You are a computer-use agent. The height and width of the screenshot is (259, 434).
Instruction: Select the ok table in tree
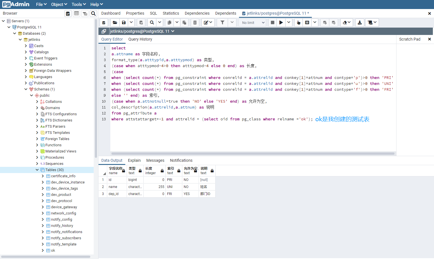pyautogui.click(x=53, y=250)
